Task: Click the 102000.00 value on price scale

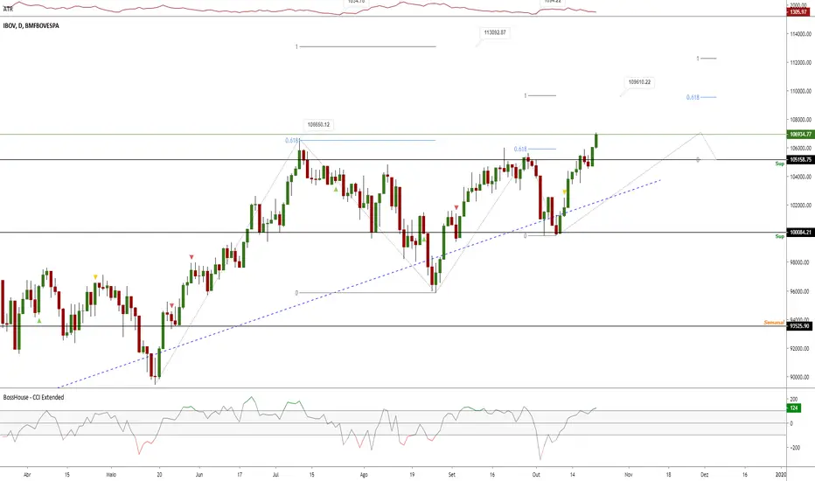Action: [x=800, y=206]
